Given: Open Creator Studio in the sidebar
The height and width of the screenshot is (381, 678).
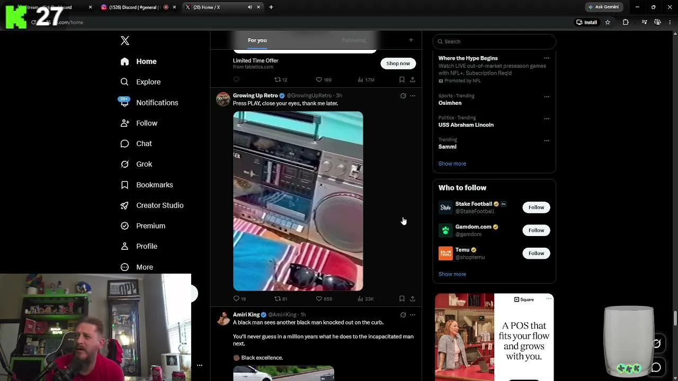Looking at the screenshot, I should click(x=152, y=205).
